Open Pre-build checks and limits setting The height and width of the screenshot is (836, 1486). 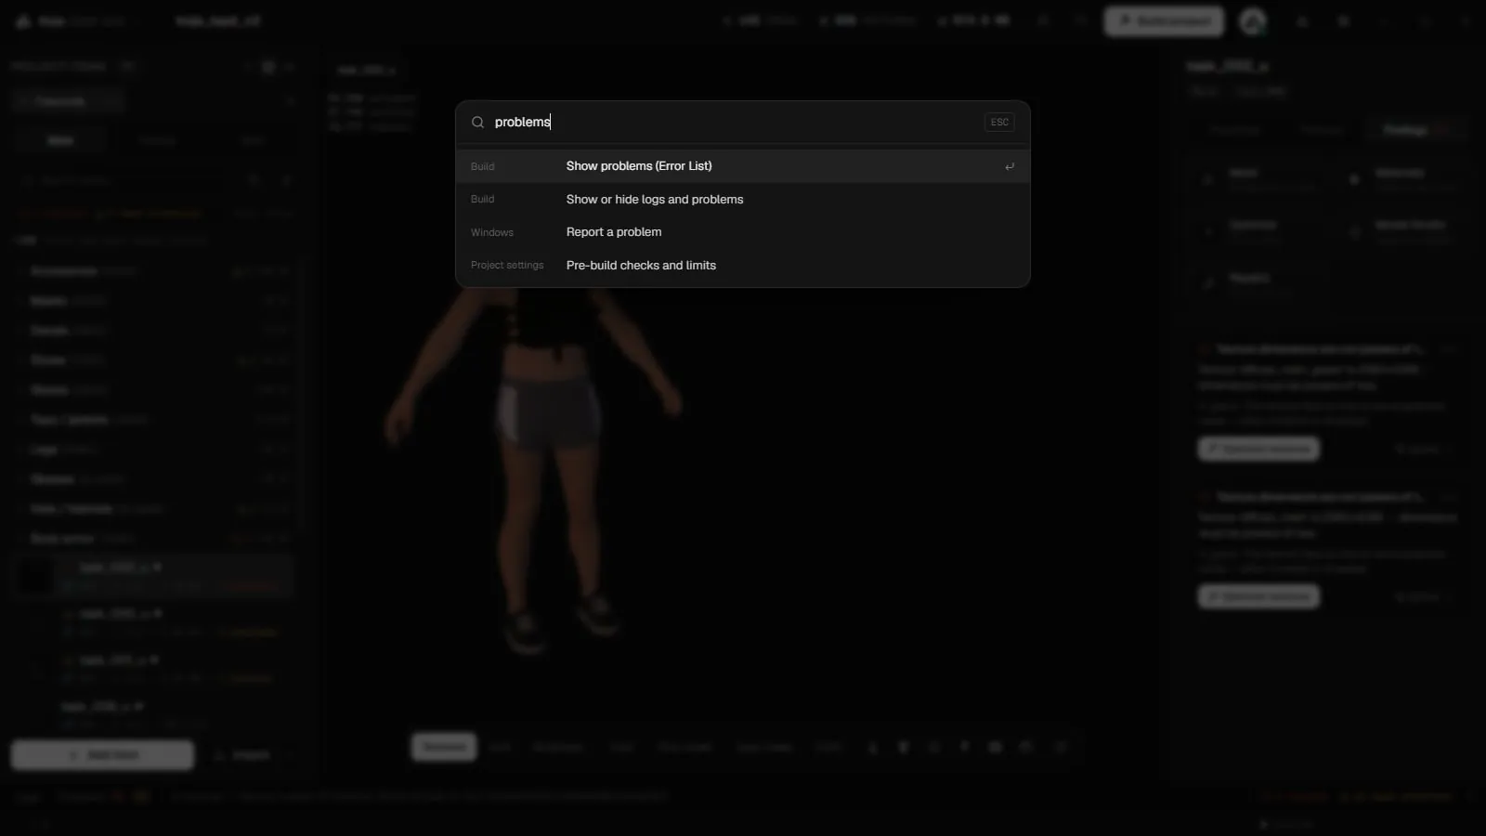(743, 266)
